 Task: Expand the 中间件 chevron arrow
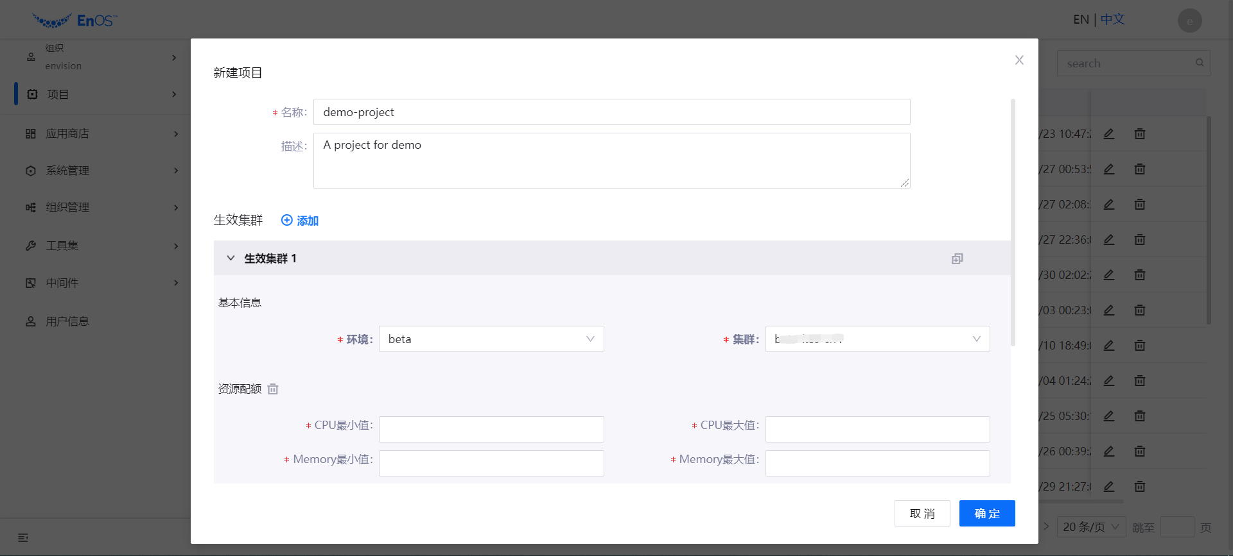point(175,283)
